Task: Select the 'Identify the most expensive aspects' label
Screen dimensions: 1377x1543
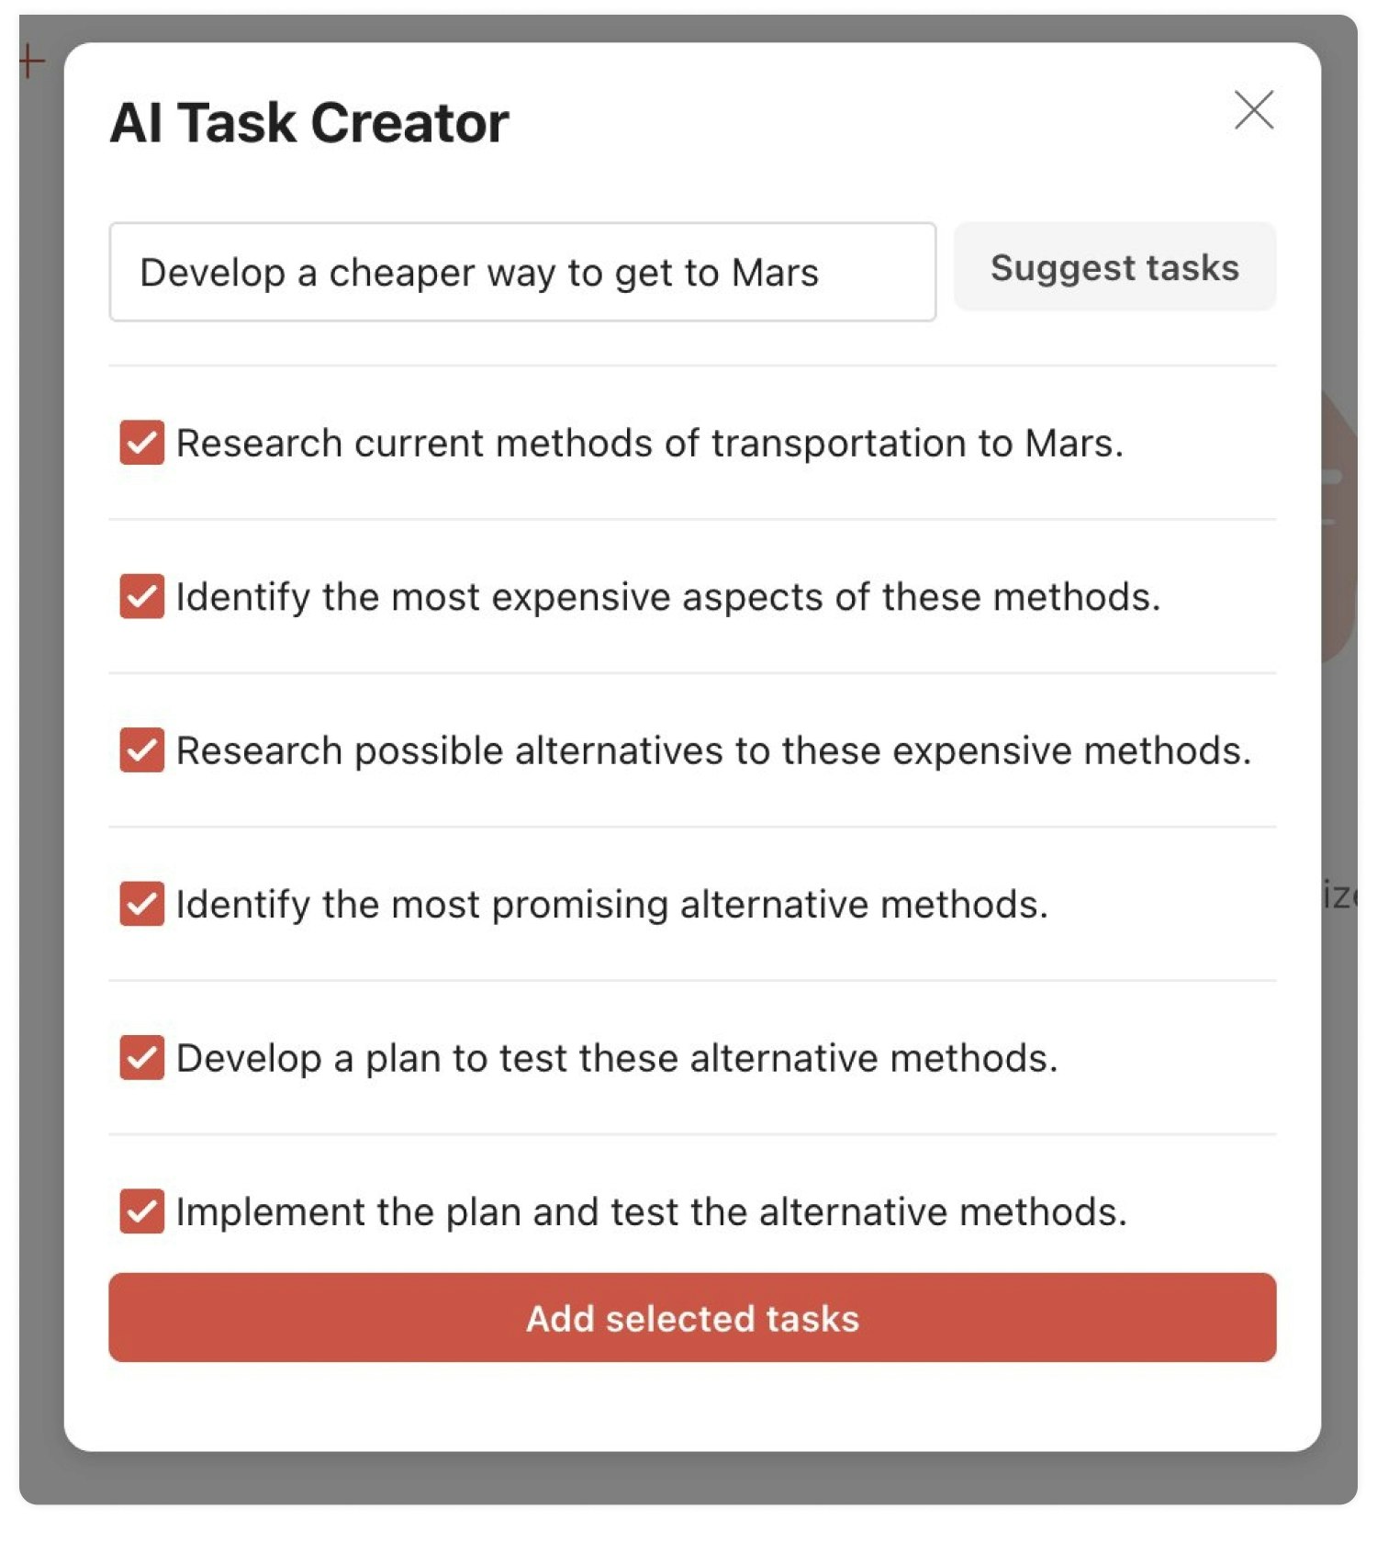Action: (x=667, y=597)
